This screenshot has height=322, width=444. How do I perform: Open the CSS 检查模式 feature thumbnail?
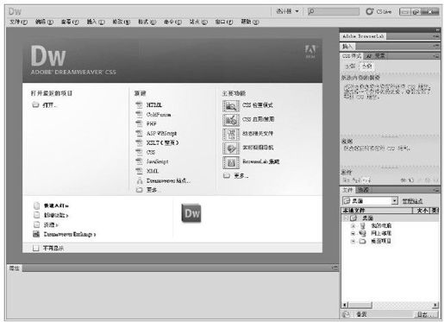[x=231, y=106]
